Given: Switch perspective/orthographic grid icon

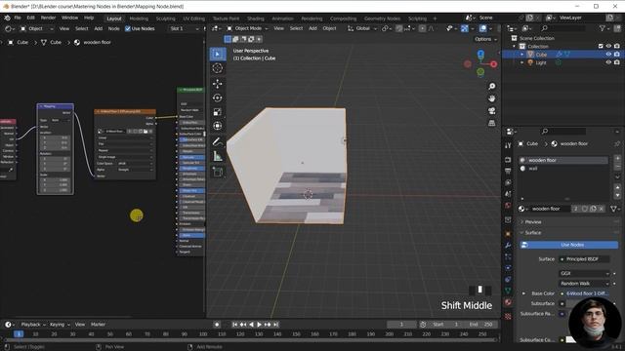Looking at the screenshot, I should point(492,123).
